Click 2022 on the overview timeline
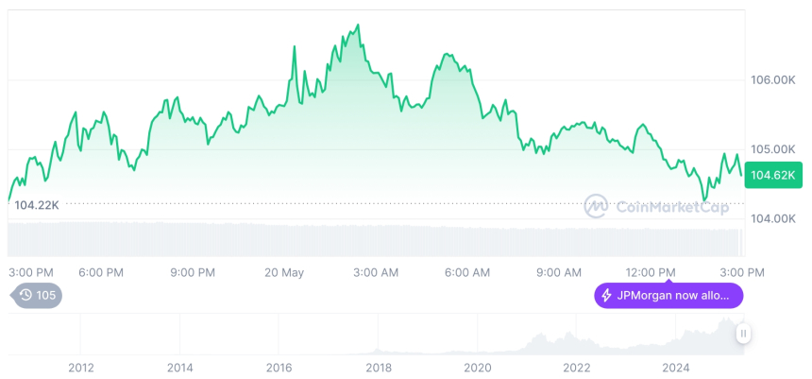Image resolution: width=812 pixels, height=379 pixels. [577, 368]
